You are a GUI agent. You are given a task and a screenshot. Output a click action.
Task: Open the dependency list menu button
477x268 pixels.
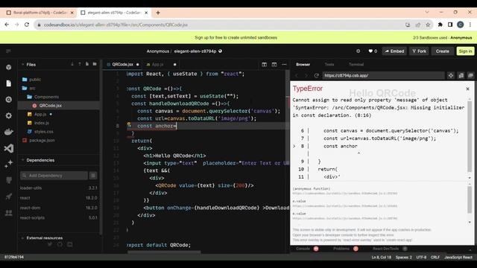point(93,176)
